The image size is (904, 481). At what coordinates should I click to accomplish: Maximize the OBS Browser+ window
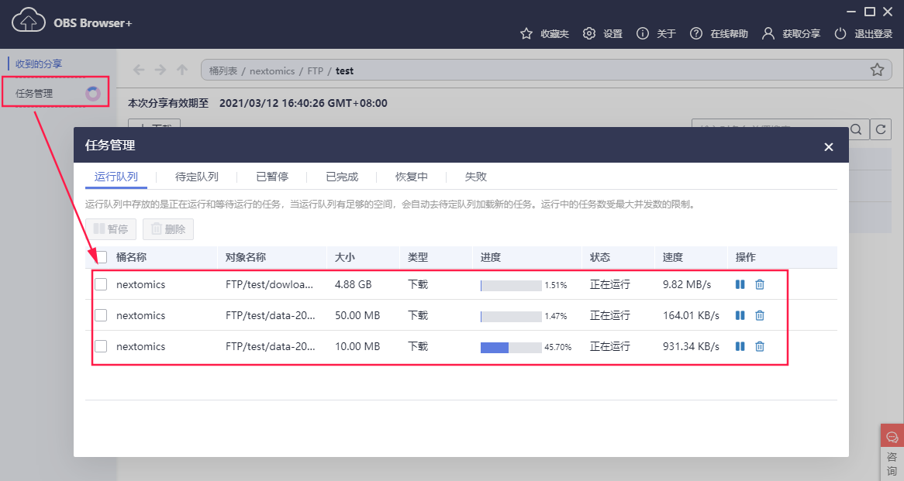[869, 12]
